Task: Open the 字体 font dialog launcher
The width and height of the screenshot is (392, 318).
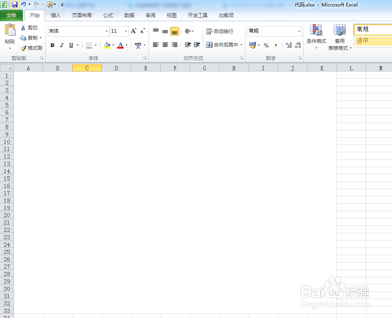Action: coord(145,58)
